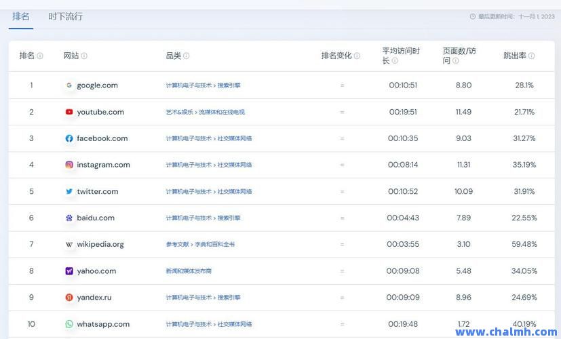
Task: Click google.com's 搜索引擎 category link
Action: pyautogui.click(x=229, y=85)
